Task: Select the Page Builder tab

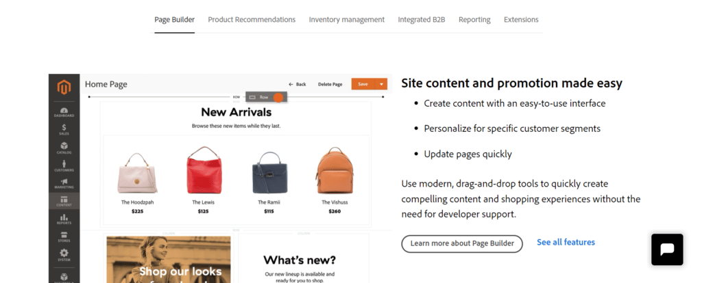Action: [x=175, y=20]
